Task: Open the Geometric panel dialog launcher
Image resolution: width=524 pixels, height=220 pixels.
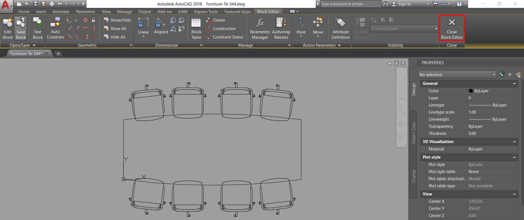Action: (131, 45)
